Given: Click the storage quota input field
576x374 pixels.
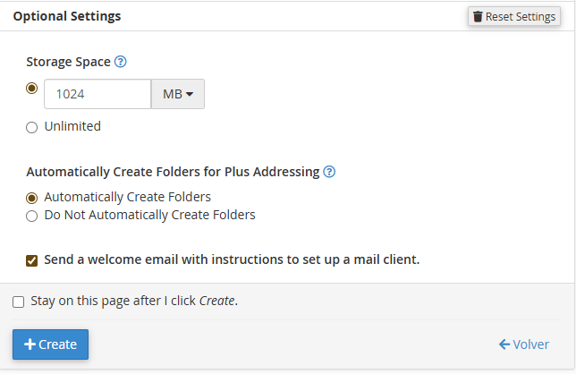Looking at the screenshot, I should 97,94.
